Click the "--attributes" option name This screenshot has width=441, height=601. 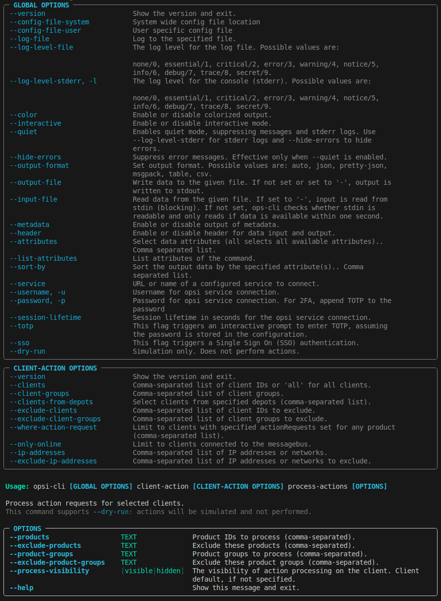point(33,241)
